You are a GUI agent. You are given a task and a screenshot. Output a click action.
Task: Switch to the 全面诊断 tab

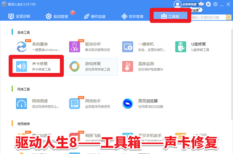coord(19,16)
